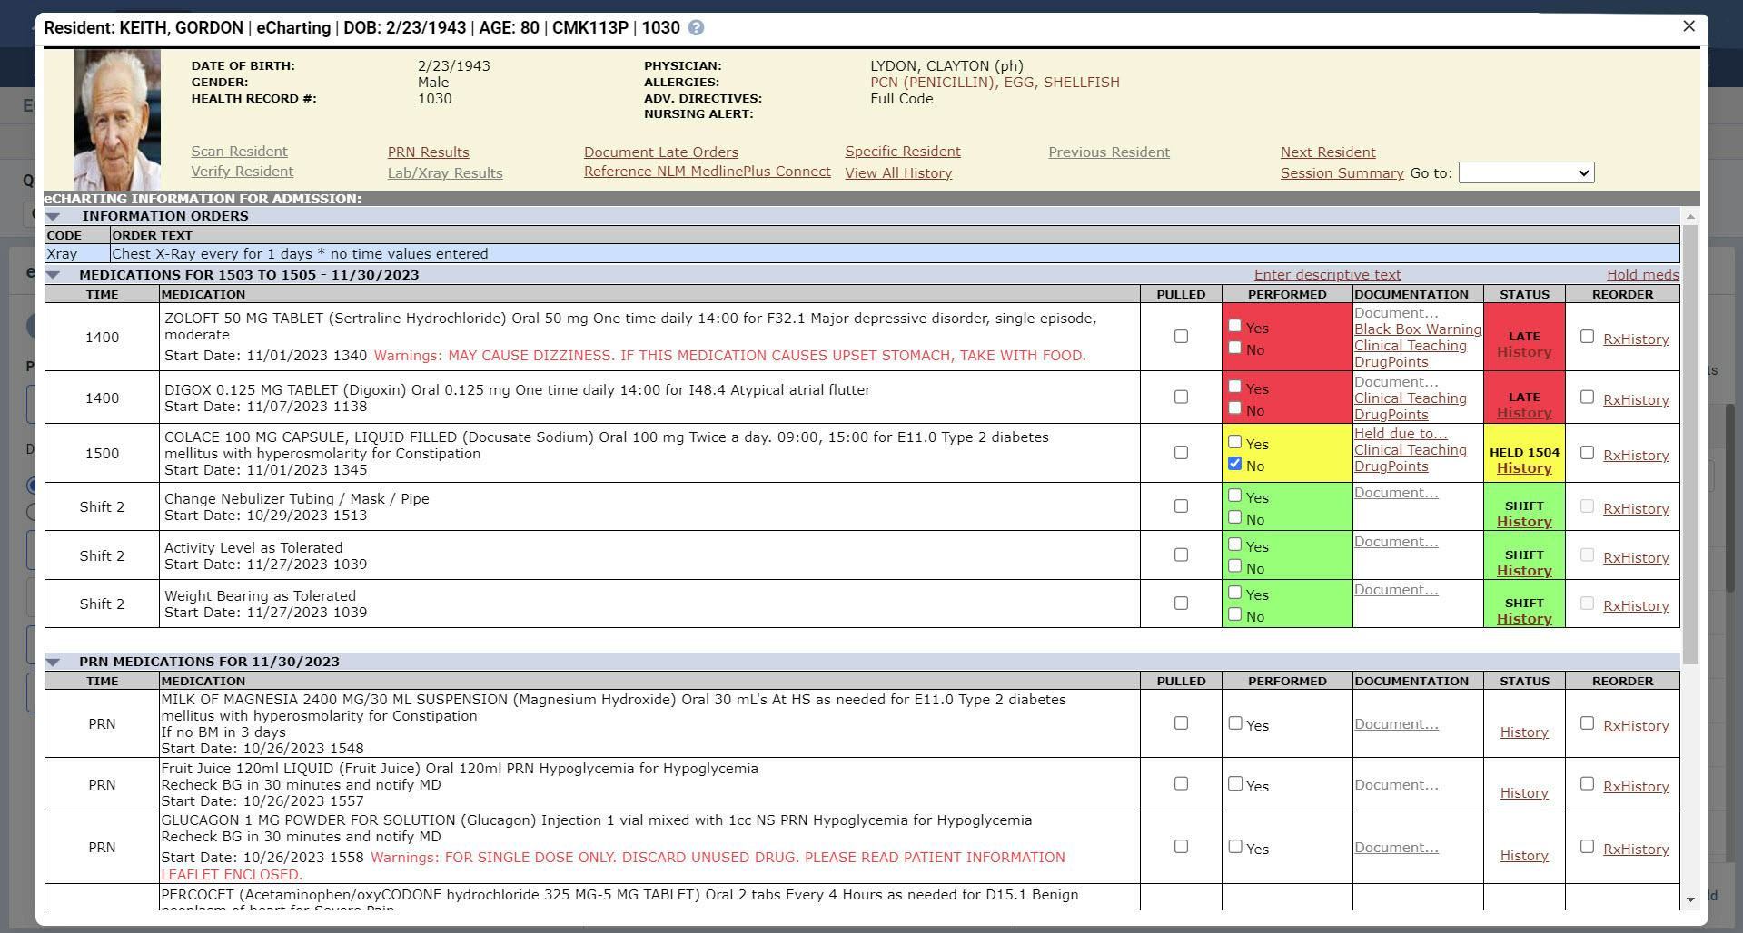
Task: Open View All History
Action: point(897,172)
